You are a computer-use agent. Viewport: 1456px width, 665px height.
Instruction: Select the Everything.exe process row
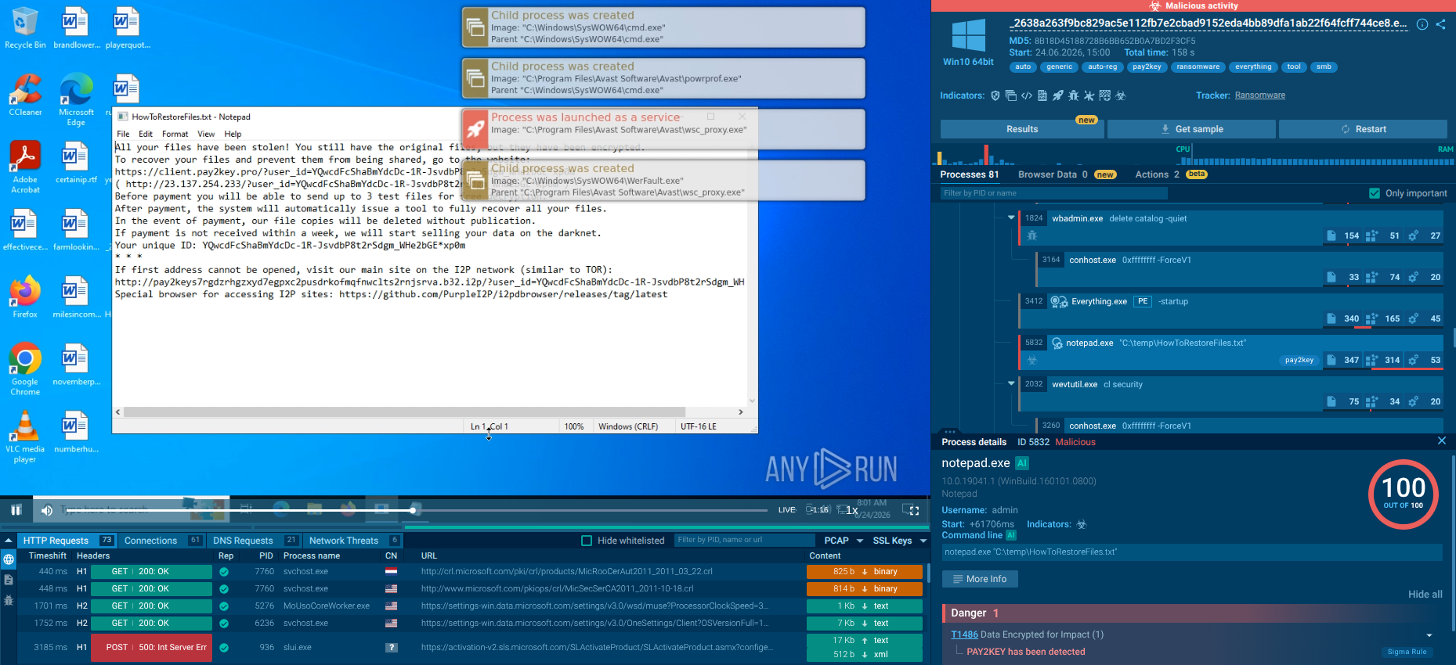(x=1231, y=310)
